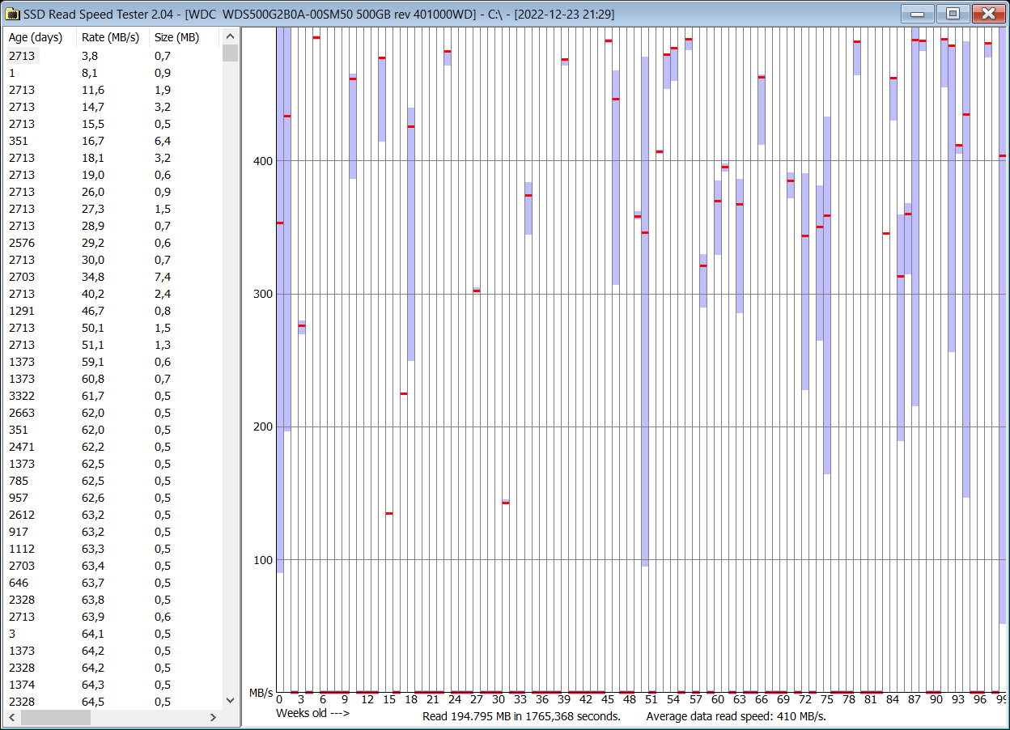Select the row with rate 15,5

(113, 123)
